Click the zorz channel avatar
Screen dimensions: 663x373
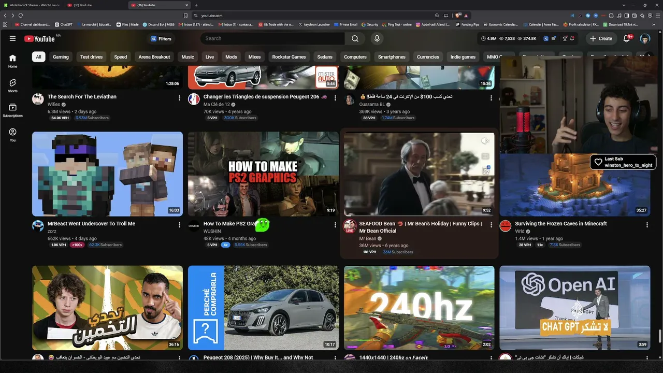point(38,225)
